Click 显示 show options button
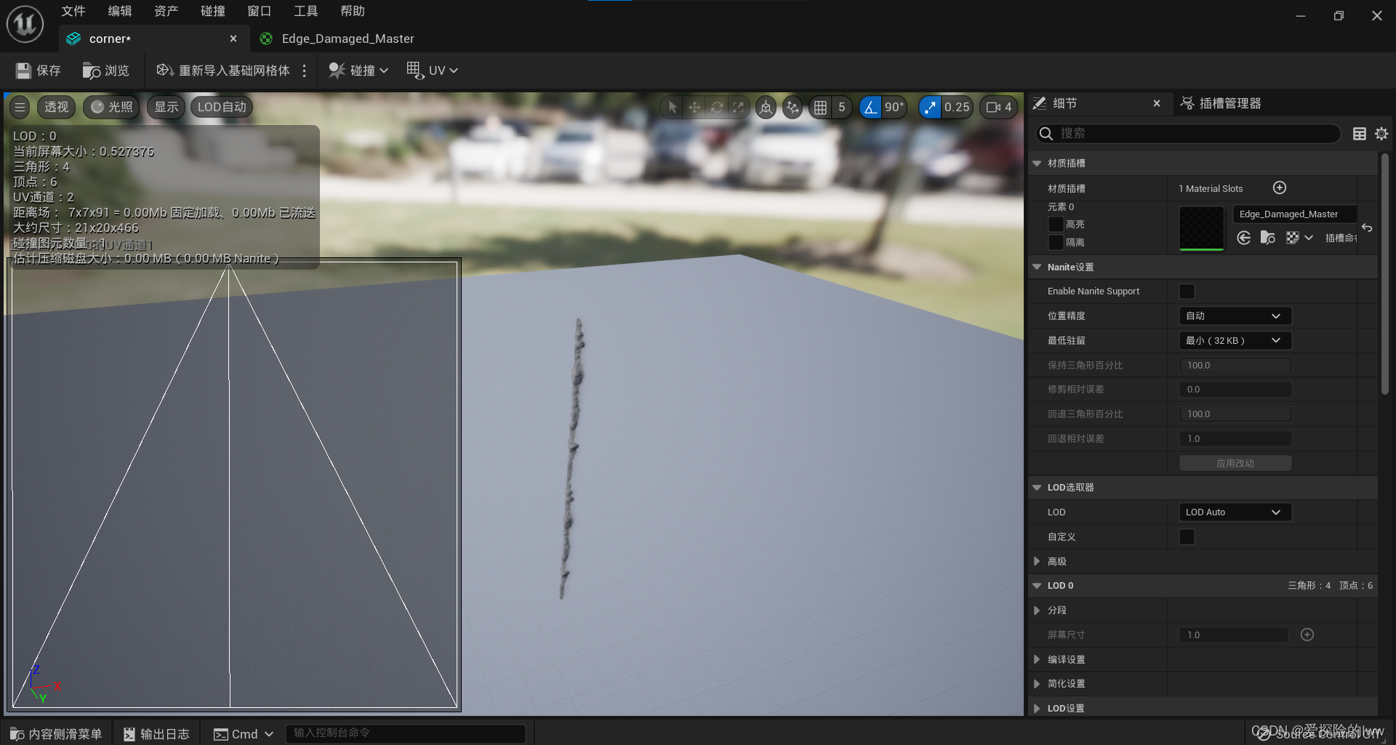The image size is (1396, 745). click(x=166, y=108)
